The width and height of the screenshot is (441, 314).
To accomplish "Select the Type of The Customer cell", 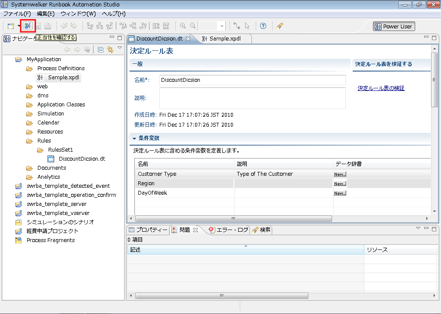I will point(283,174).
